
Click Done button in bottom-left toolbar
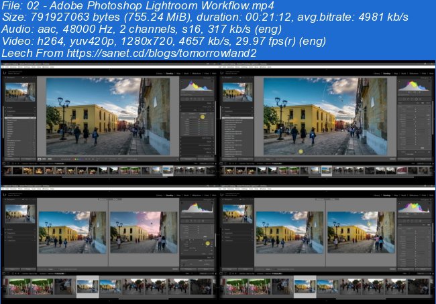pos(175,269)
